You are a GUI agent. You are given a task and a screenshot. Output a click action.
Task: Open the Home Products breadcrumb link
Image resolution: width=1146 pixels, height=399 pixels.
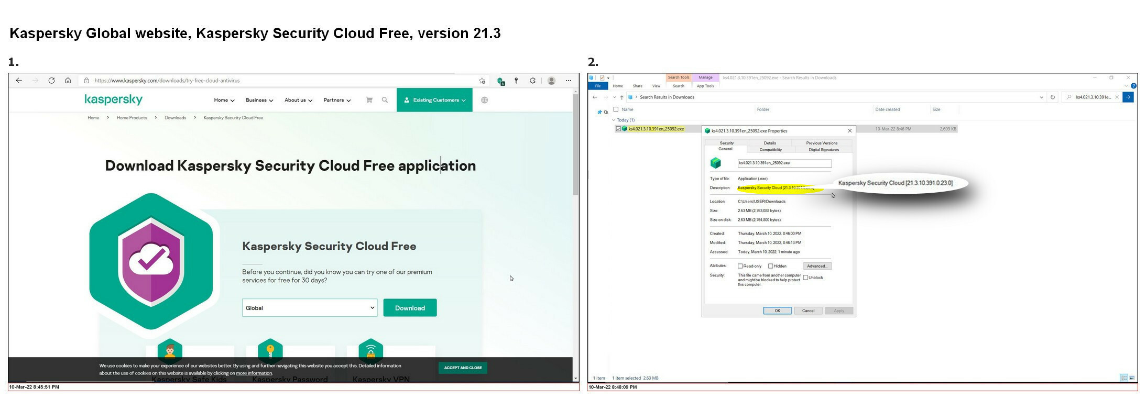point(132,118)
